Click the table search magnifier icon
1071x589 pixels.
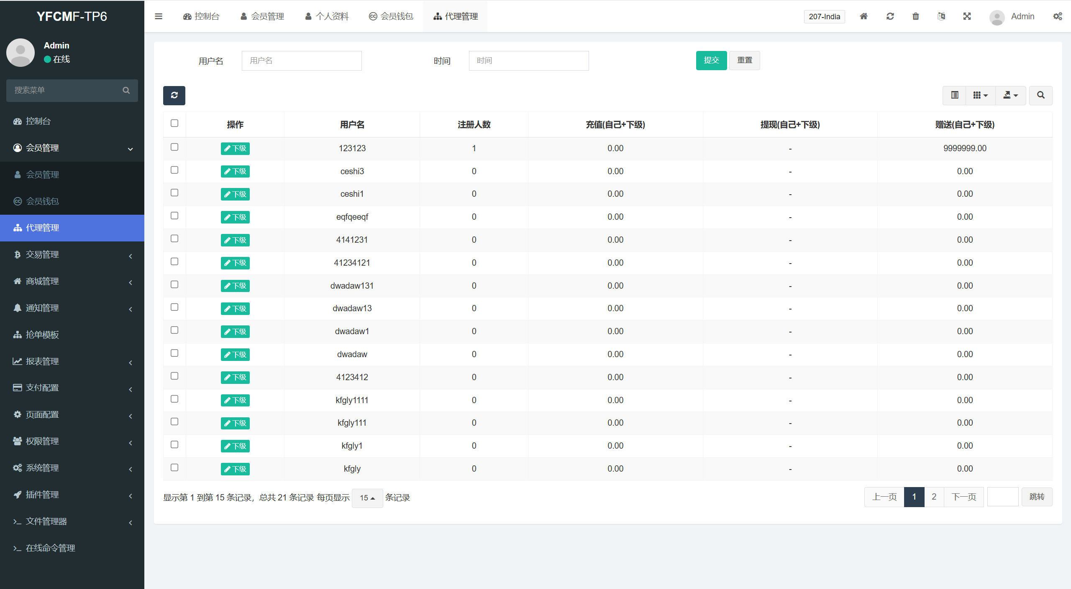coord(1040,95)
